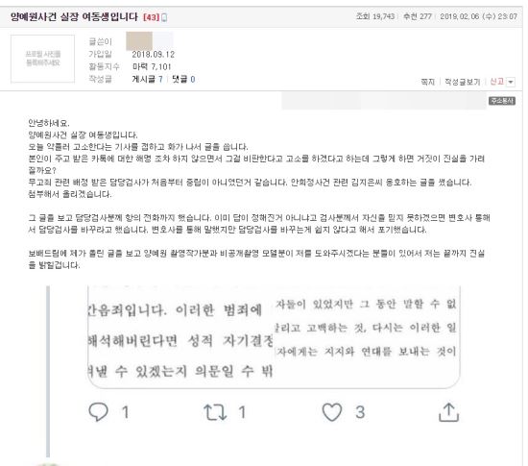Image resolution: width=528 pixels, height=466 pixels.
Task: Jump to comments via [43] count
Action: pos(151,17)
